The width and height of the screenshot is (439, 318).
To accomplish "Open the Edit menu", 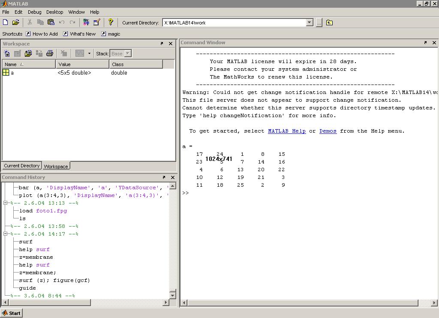I will coord(18,12).
